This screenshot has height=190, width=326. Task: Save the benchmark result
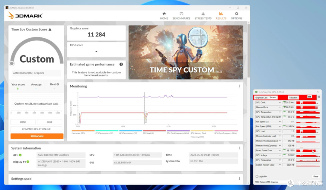[x=50, y=122]
